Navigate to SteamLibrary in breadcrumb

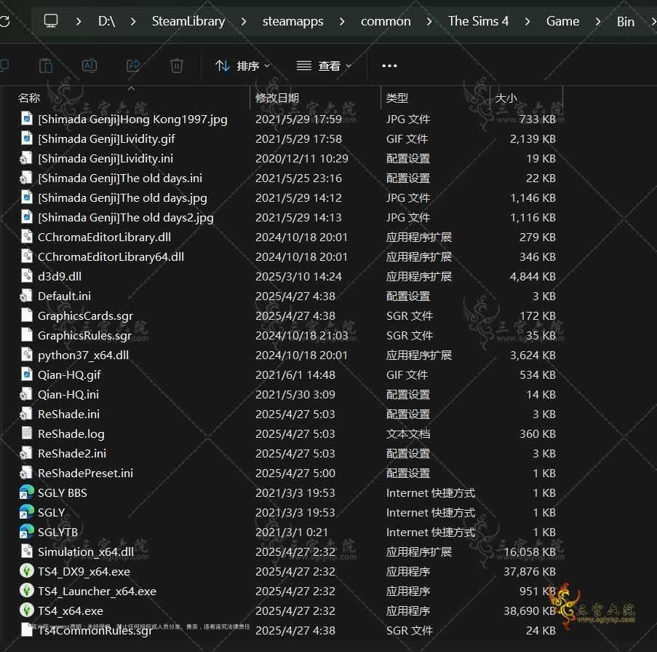pyautogui.click(x=188, y=21)
